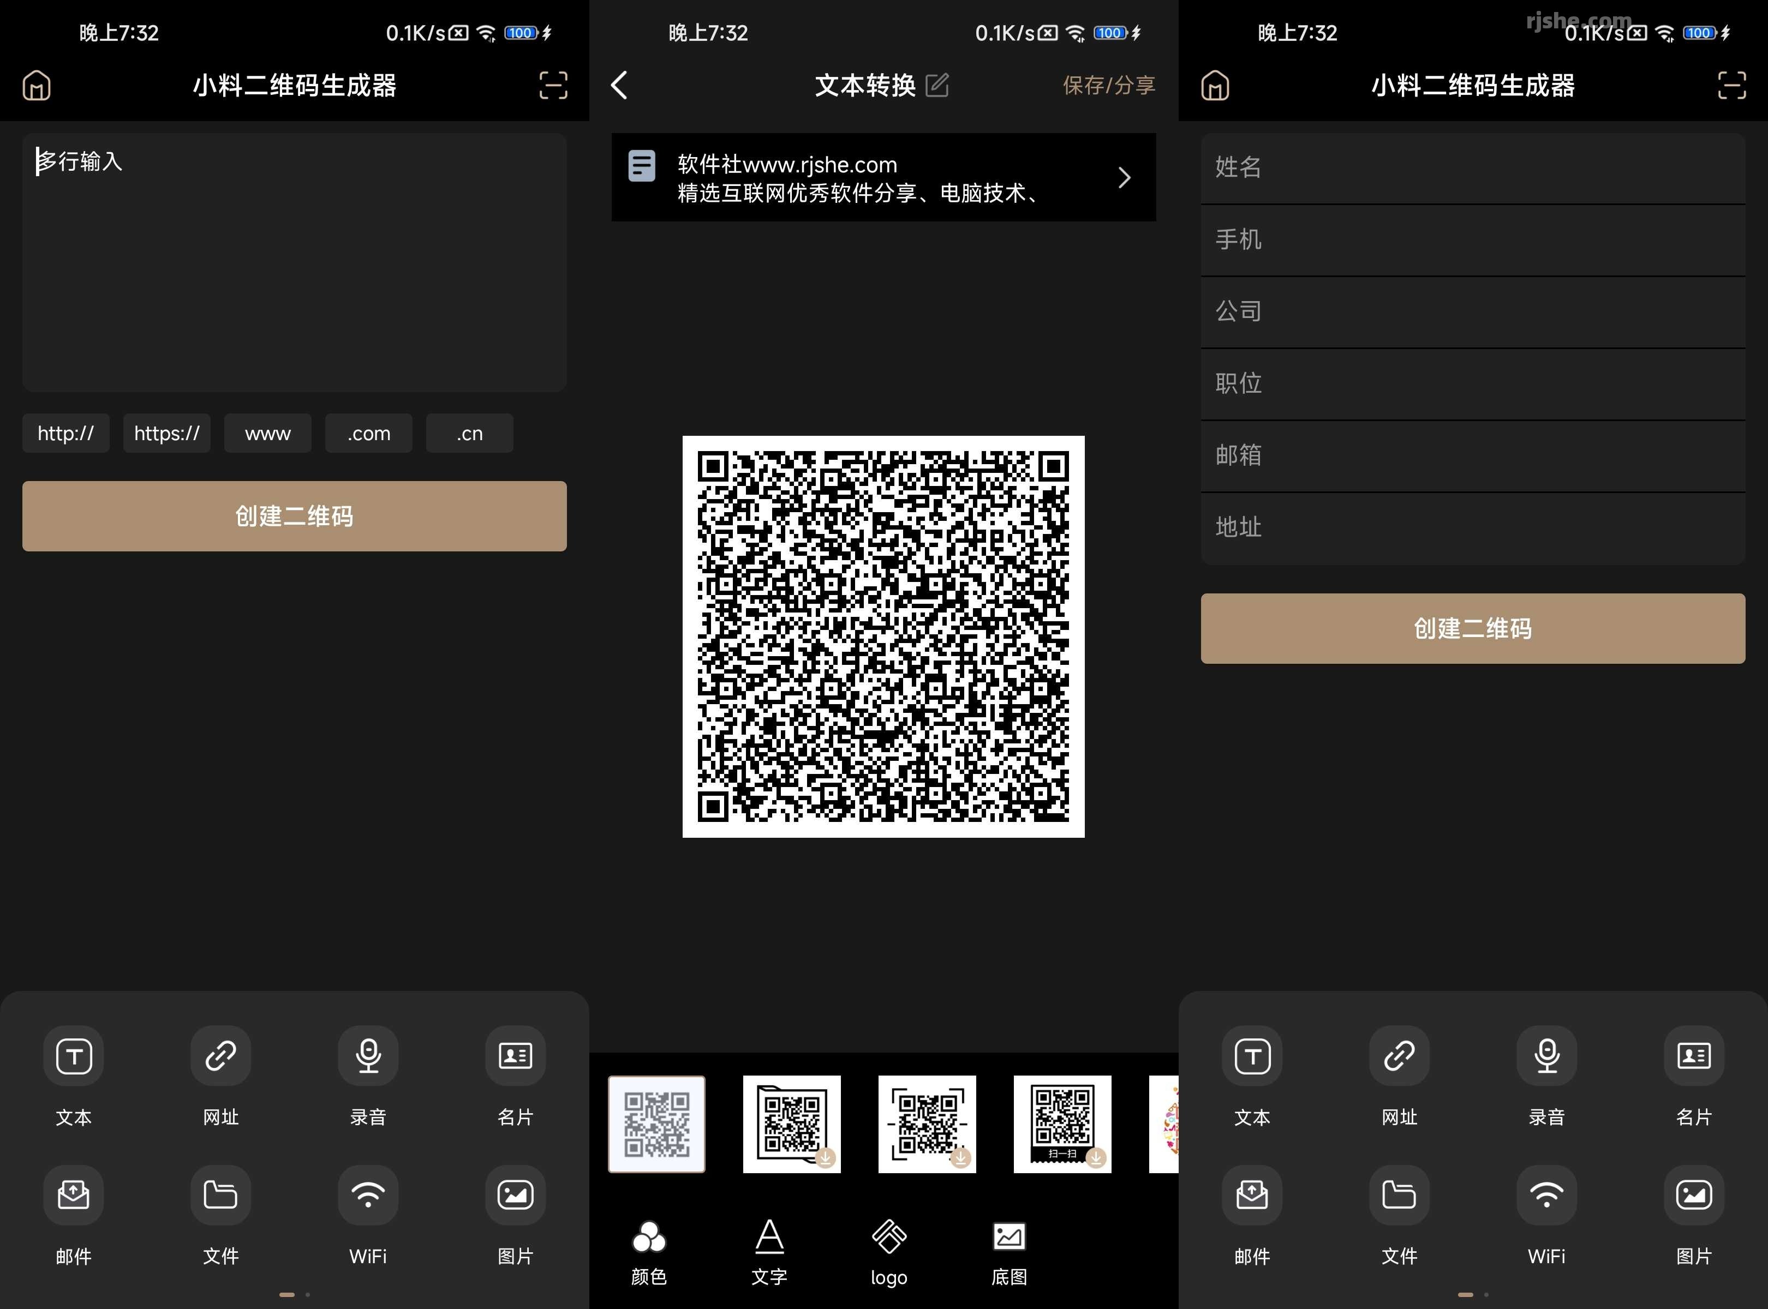Viewport: 1768px width, 1309px height.
Task: Open the 网址 URL QR generator
Action: [220, 1078]
